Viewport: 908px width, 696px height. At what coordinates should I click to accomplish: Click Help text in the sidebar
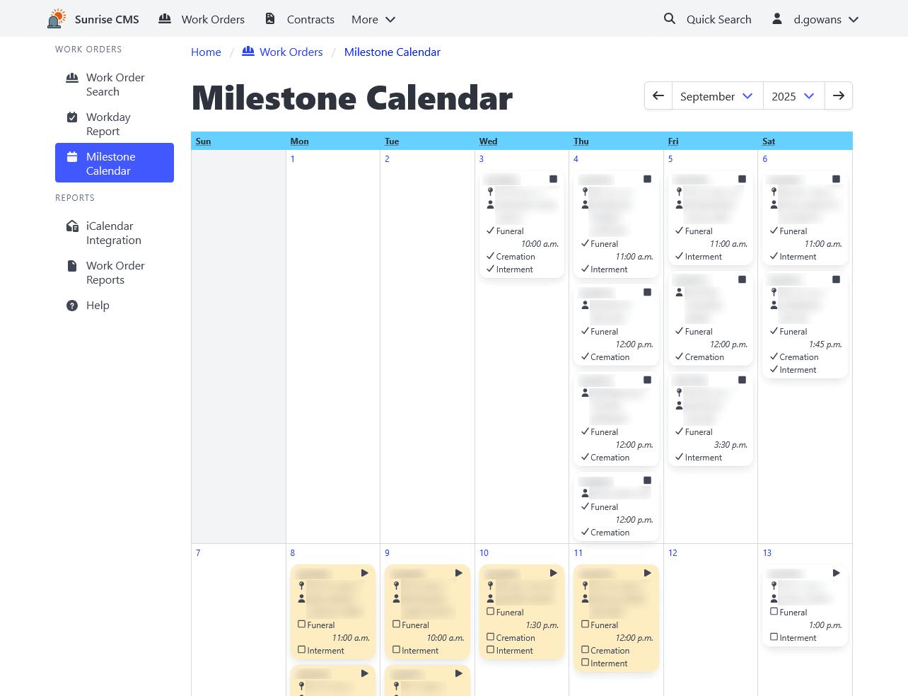tap(98, 306)
